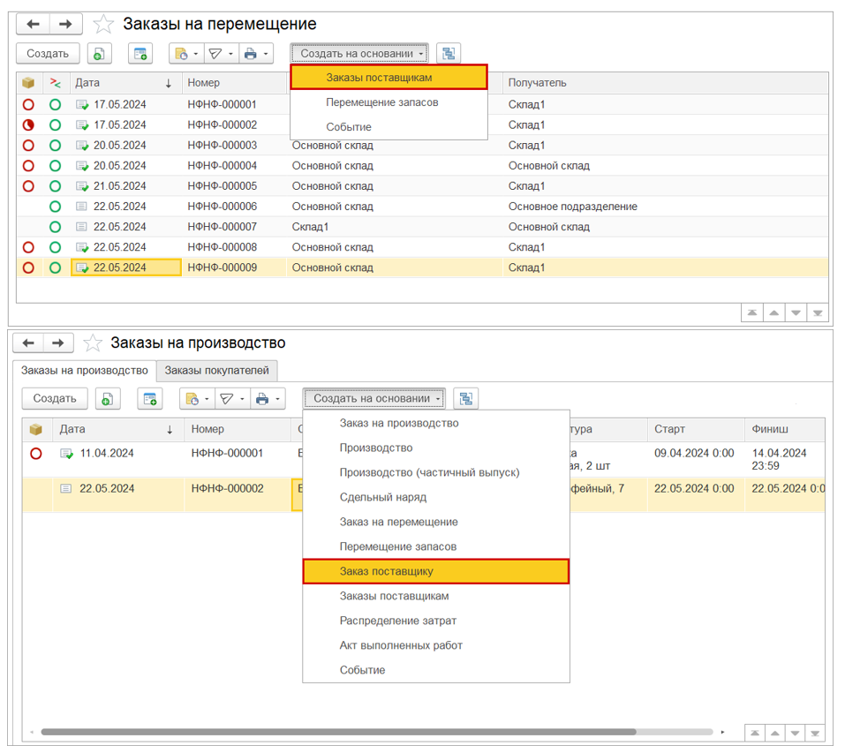
Task: Add Заказы на производство to favorites star
Action: point(92,343)
